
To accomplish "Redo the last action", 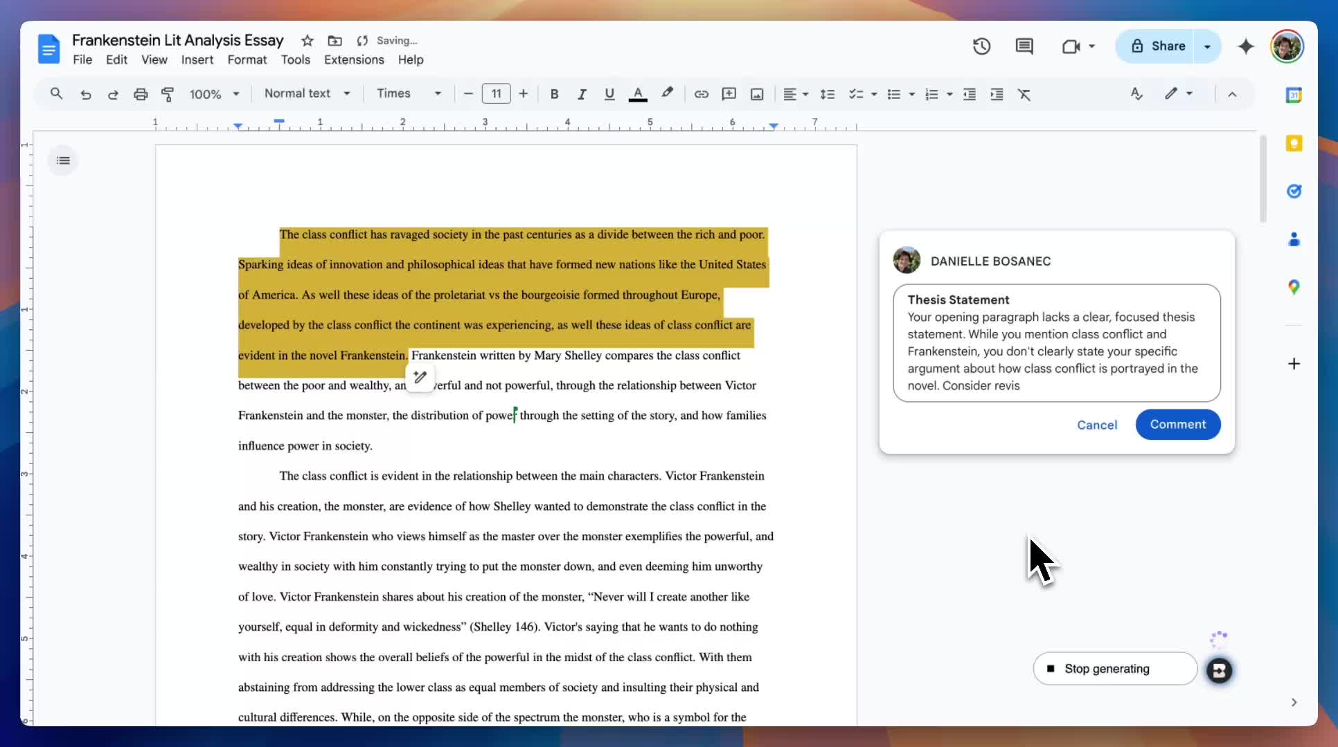I will coord(113,94).
